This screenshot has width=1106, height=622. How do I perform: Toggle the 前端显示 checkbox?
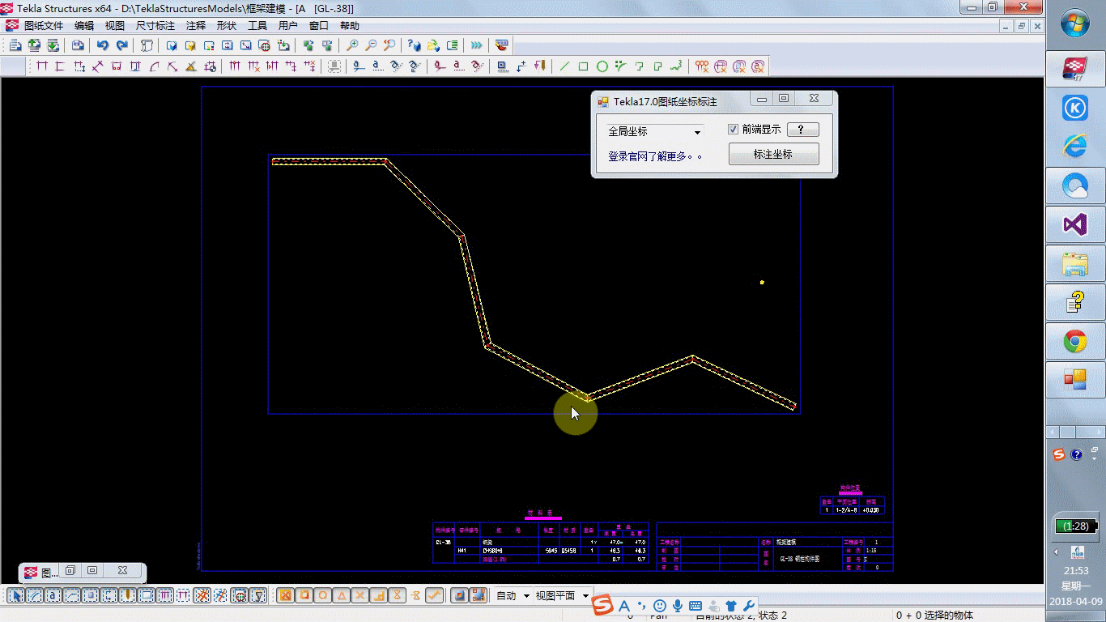coord(733,130)
